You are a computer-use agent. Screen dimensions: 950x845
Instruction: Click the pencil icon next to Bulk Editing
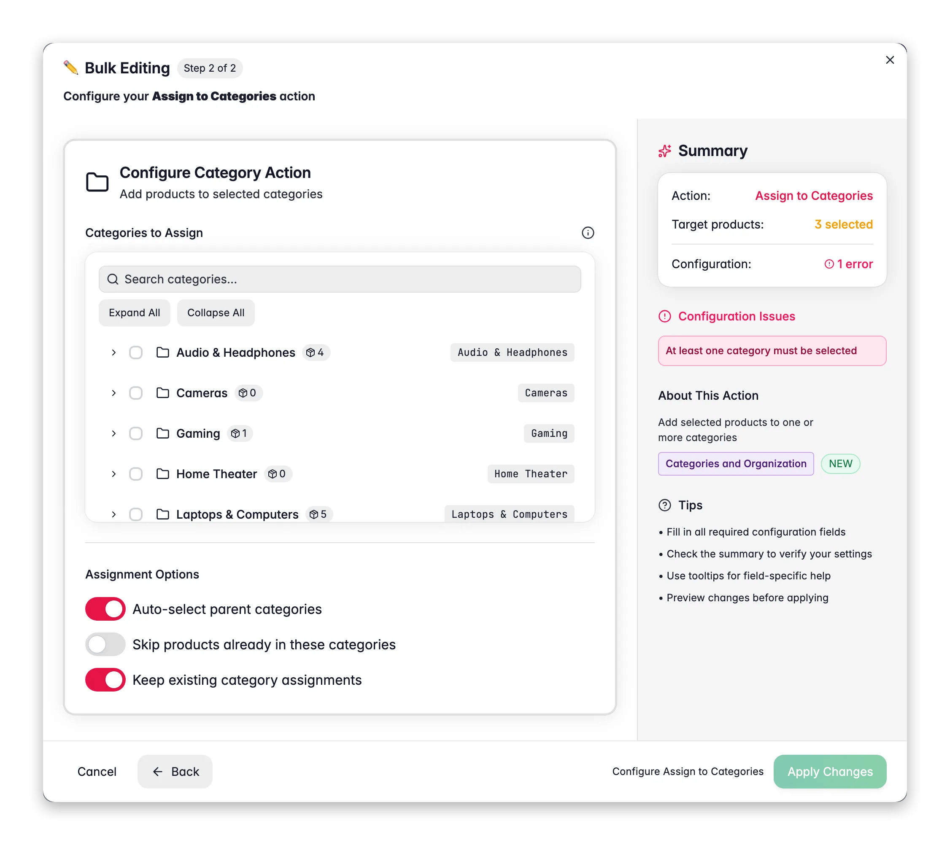(70, 68)
